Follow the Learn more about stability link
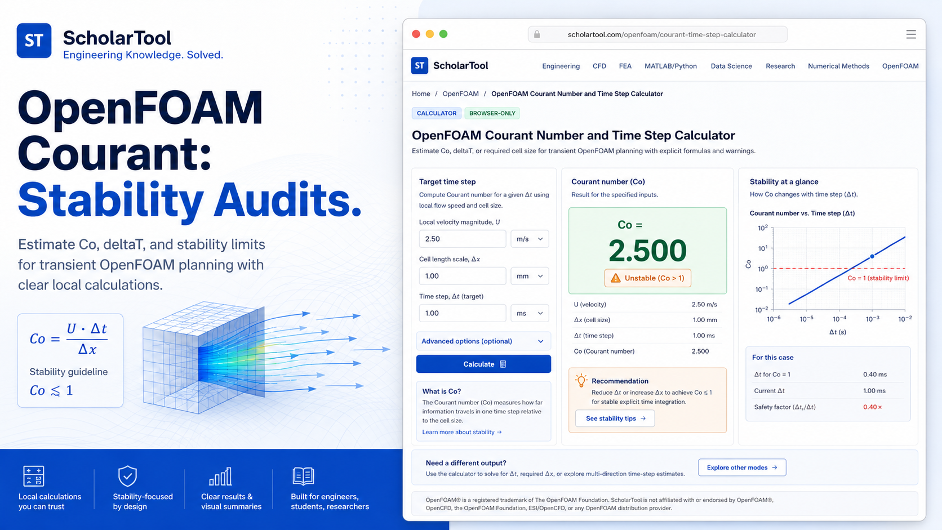This screenshot has width=942, height=530. (x=462, y=432)
